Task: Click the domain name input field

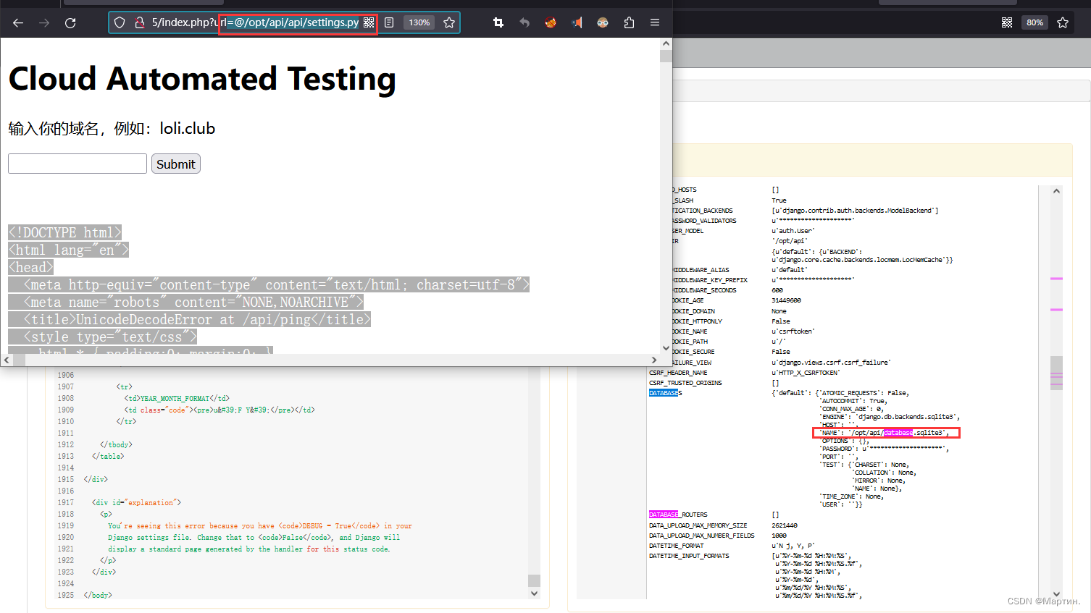Action: coord(77,164)
